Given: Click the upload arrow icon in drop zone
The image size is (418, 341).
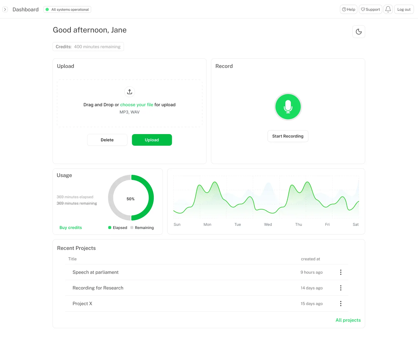Looking at the screenshot, I should [129, 92].
